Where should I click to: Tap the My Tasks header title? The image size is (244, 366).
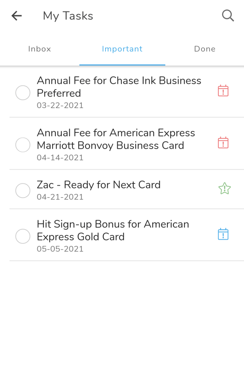tap(68, 16)
